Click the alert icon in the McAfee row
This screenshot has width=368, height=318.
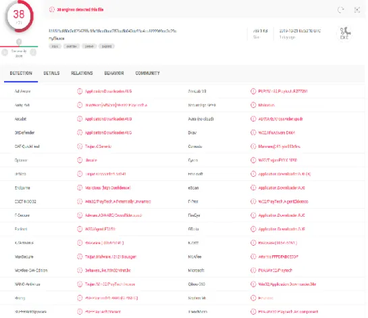click(x=253, y=257)
